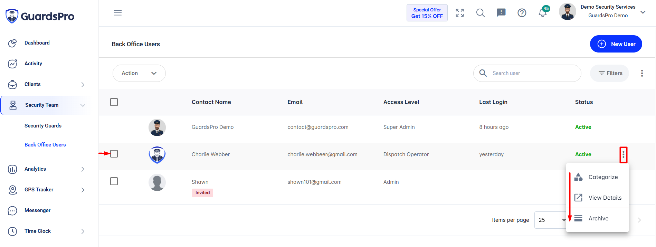656x247 pixels.
Task: Tick the select-all header checkbox
Action: click(x=114, y=102)
